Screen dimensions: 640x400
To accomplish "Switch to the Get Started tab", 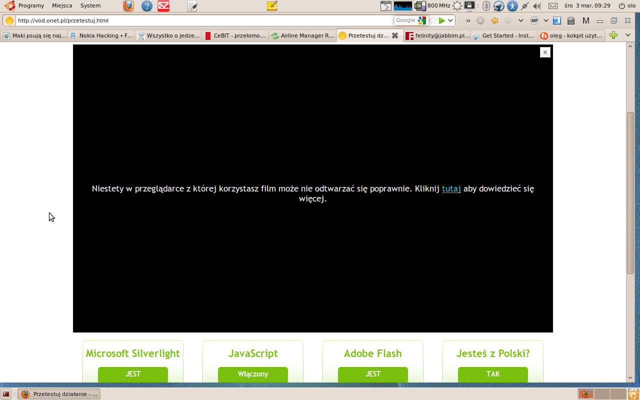I will click(x=504, y=35).
